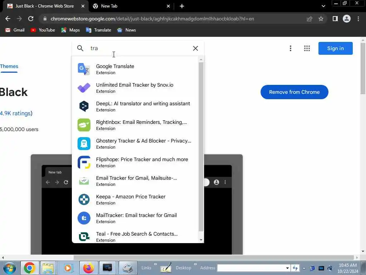Screen dimensions: 366x275
Task: Select Google Translate suggestion
Action: [x=135, y=69]
